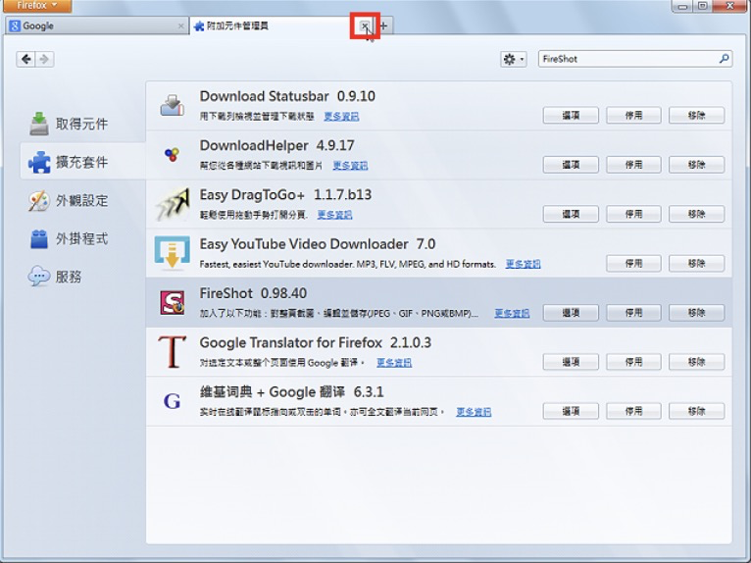751x563 pixels.
Task: Remove the FireShot extension
Action: 697,313
